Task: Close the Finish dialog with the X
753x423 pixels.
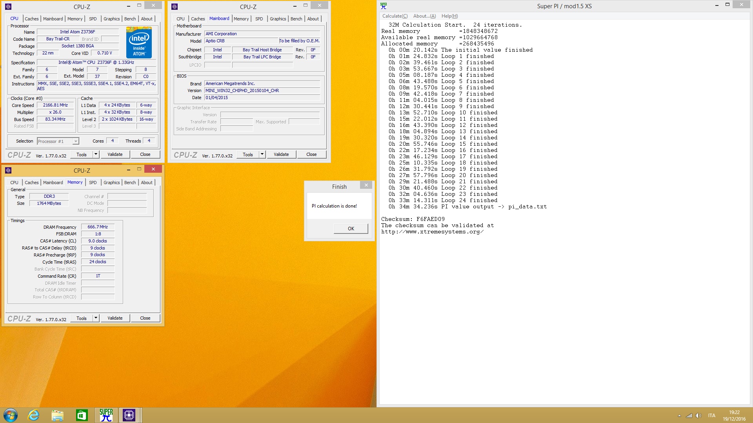Action: pyautogui.click(x=366, y=185)
